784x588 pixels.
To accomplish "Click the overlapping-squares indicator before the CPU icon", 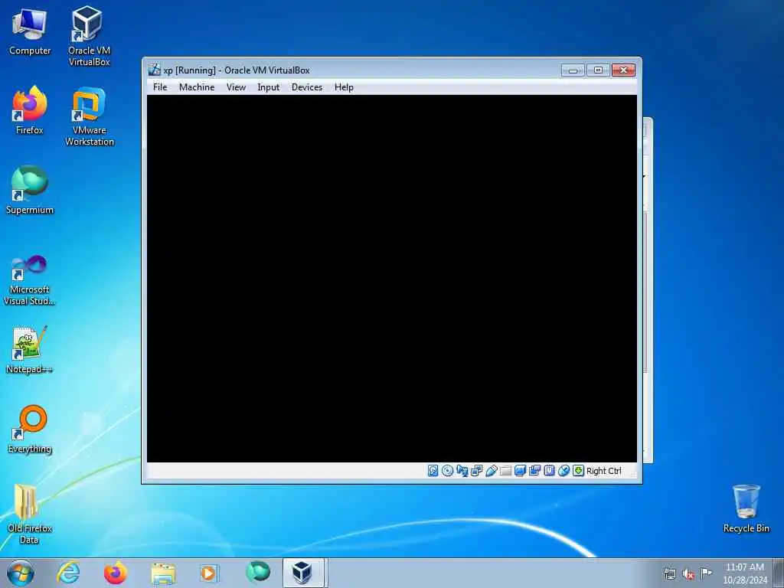I will coord(534,471).
